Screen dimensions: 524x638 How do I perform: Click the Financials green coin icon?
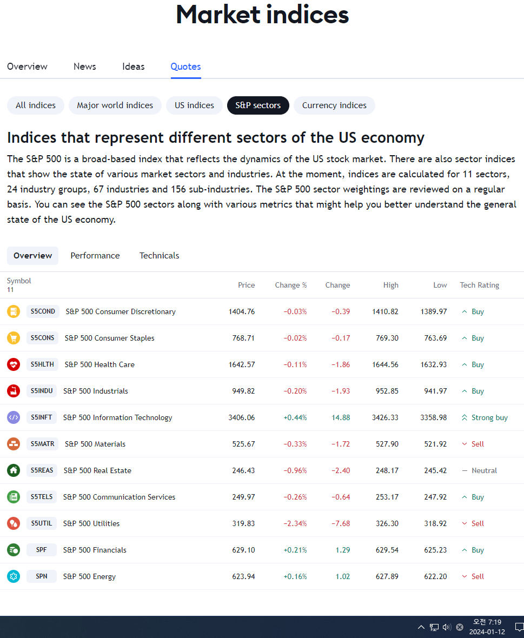14,550
